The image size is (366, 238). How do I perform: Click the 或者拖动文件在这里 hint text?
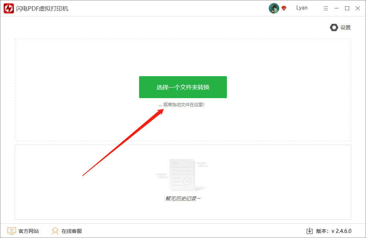pos(182,105)
